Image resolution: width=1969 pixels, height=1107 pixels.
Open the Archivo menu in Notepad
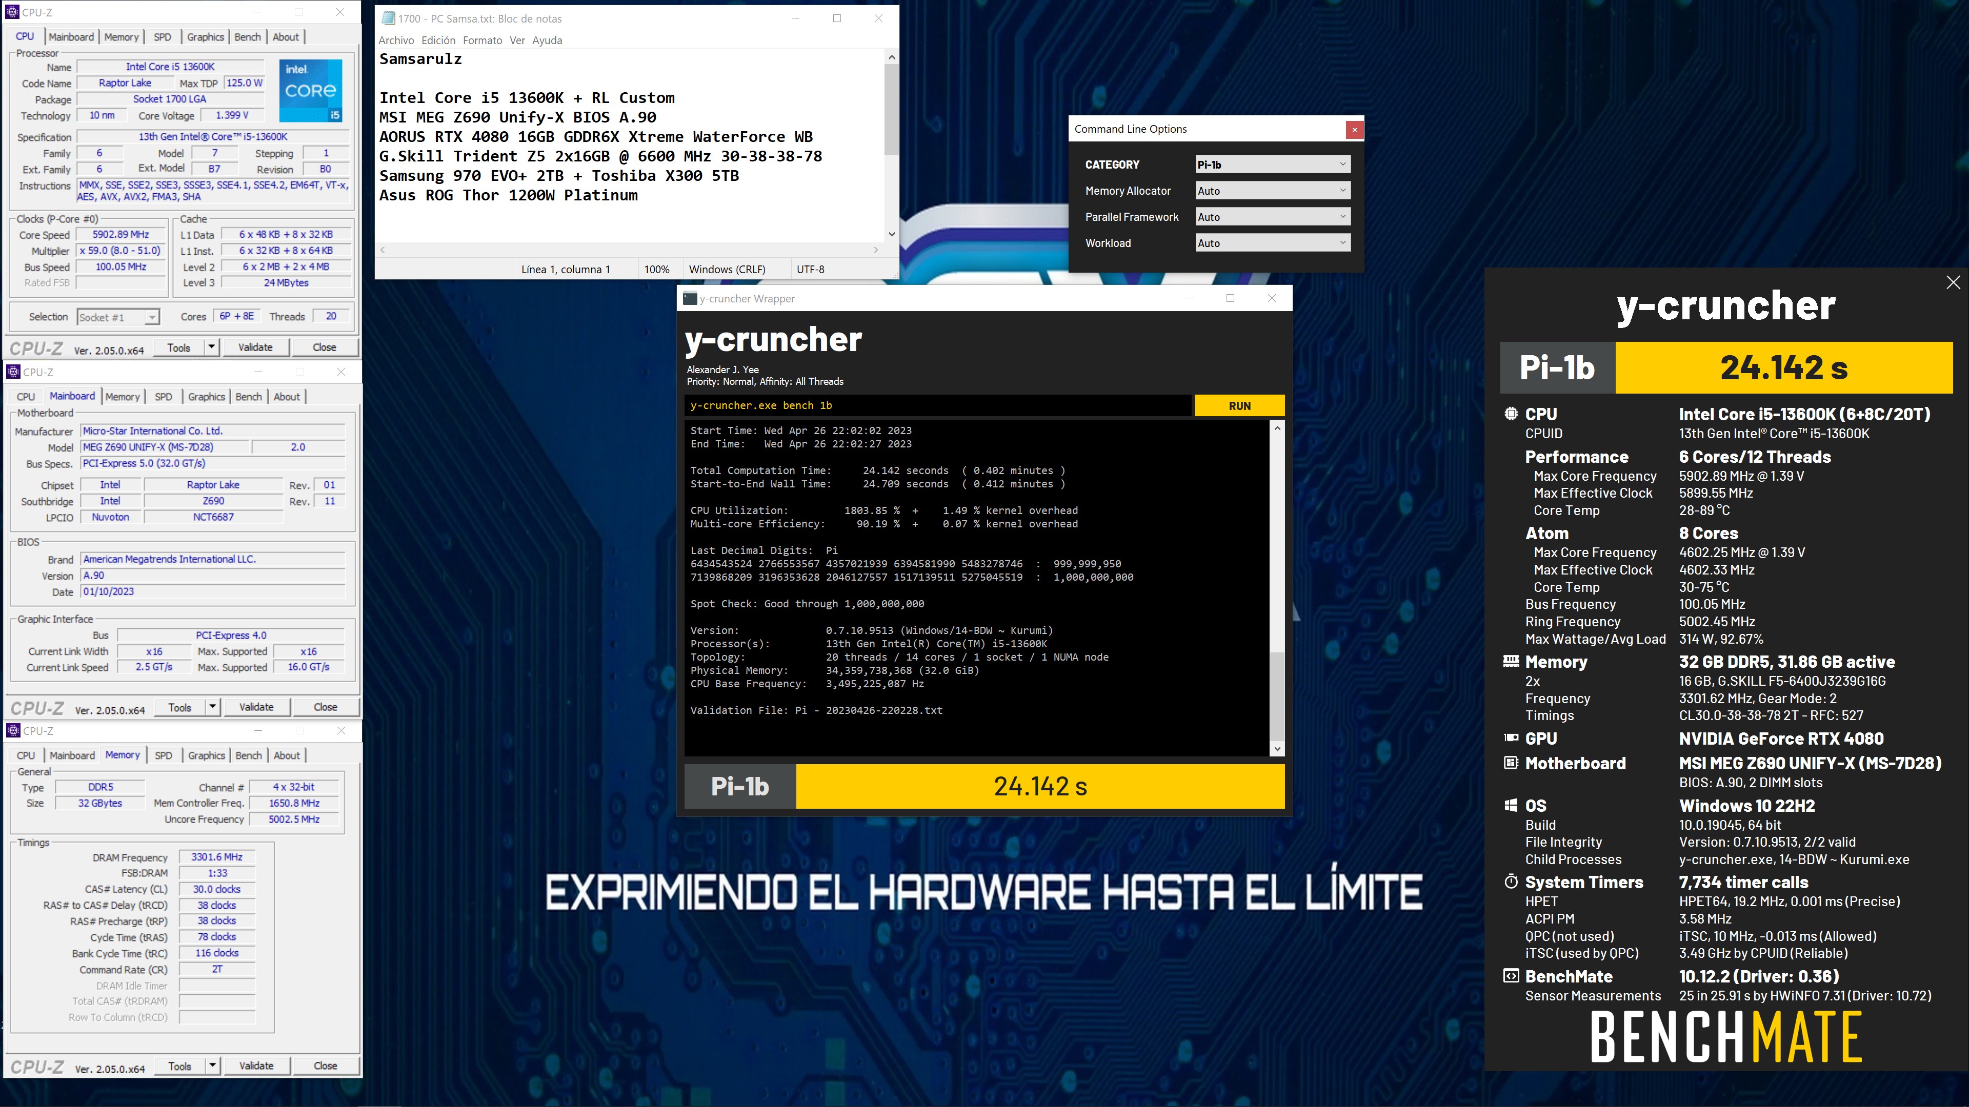click(396, 40)
